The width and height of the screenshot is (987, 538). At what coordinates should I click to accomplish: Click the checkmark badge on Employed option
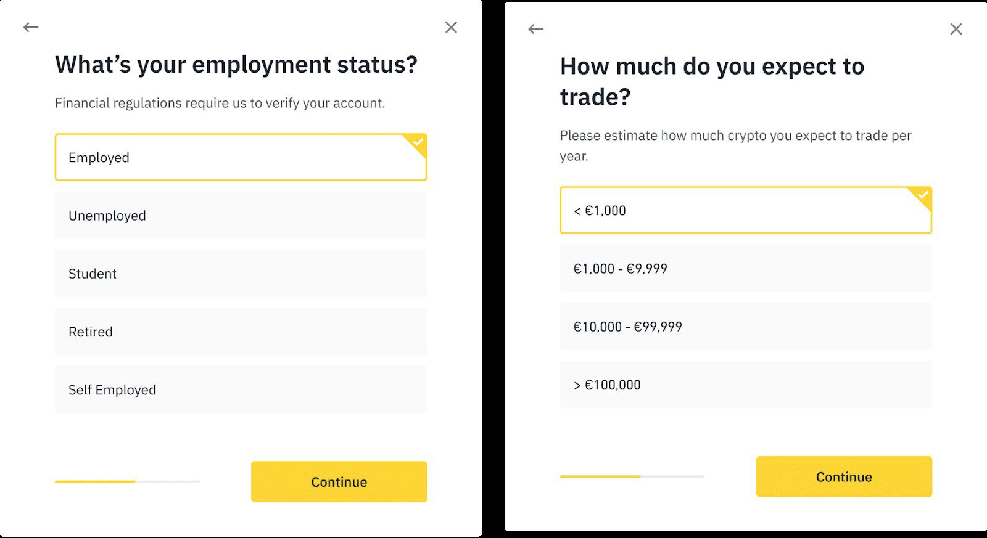coord(418,142)
